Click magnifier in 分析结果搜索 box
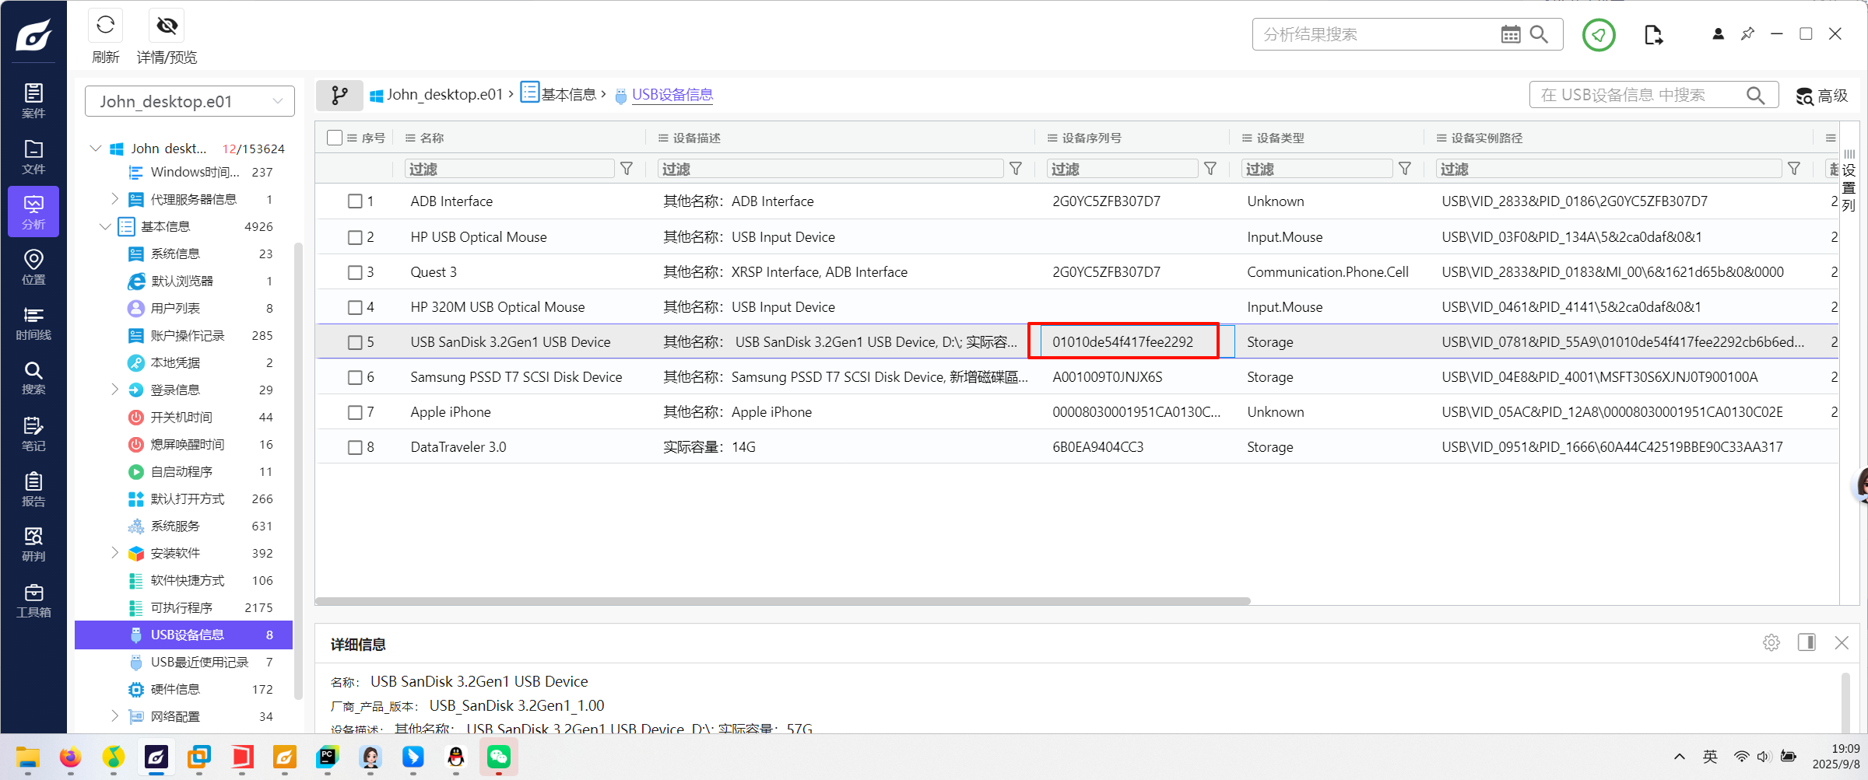This screenshot has width=1868, height=780. (x=1539, y=34)
